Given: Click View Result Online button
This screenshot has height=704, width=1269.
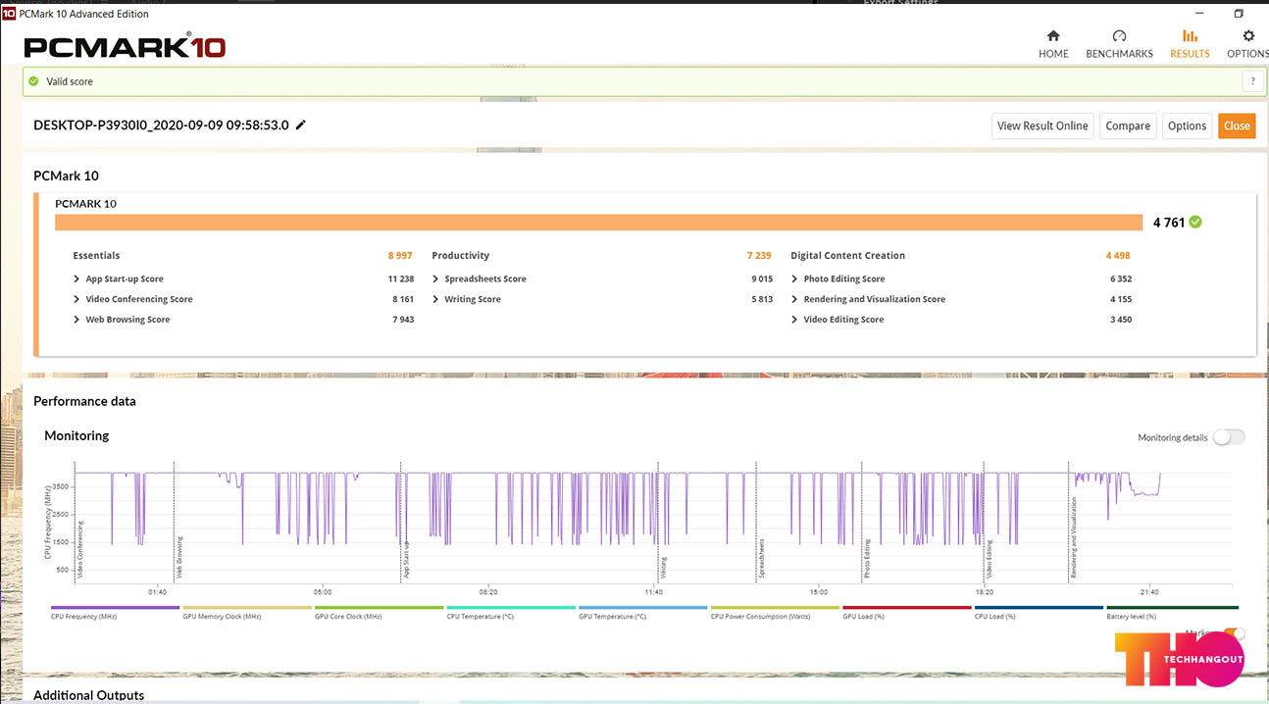Looking at the screenshot, I should pos(1042,126).
